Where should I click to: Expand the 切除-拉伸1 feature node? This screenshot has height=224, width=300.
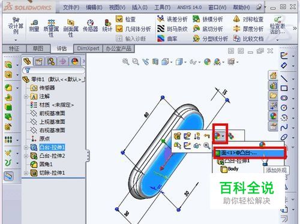pos(26,173)
